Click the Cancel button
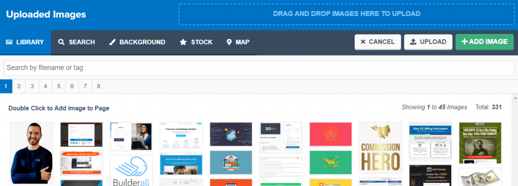The width and height of the screenshot is (518, 186). 377,42
